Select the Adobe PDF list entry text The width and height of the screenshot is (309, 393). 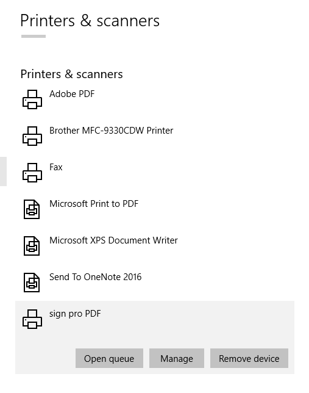(x=72, y=94)
